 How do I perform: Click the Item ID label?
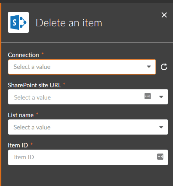coord(18,145)
